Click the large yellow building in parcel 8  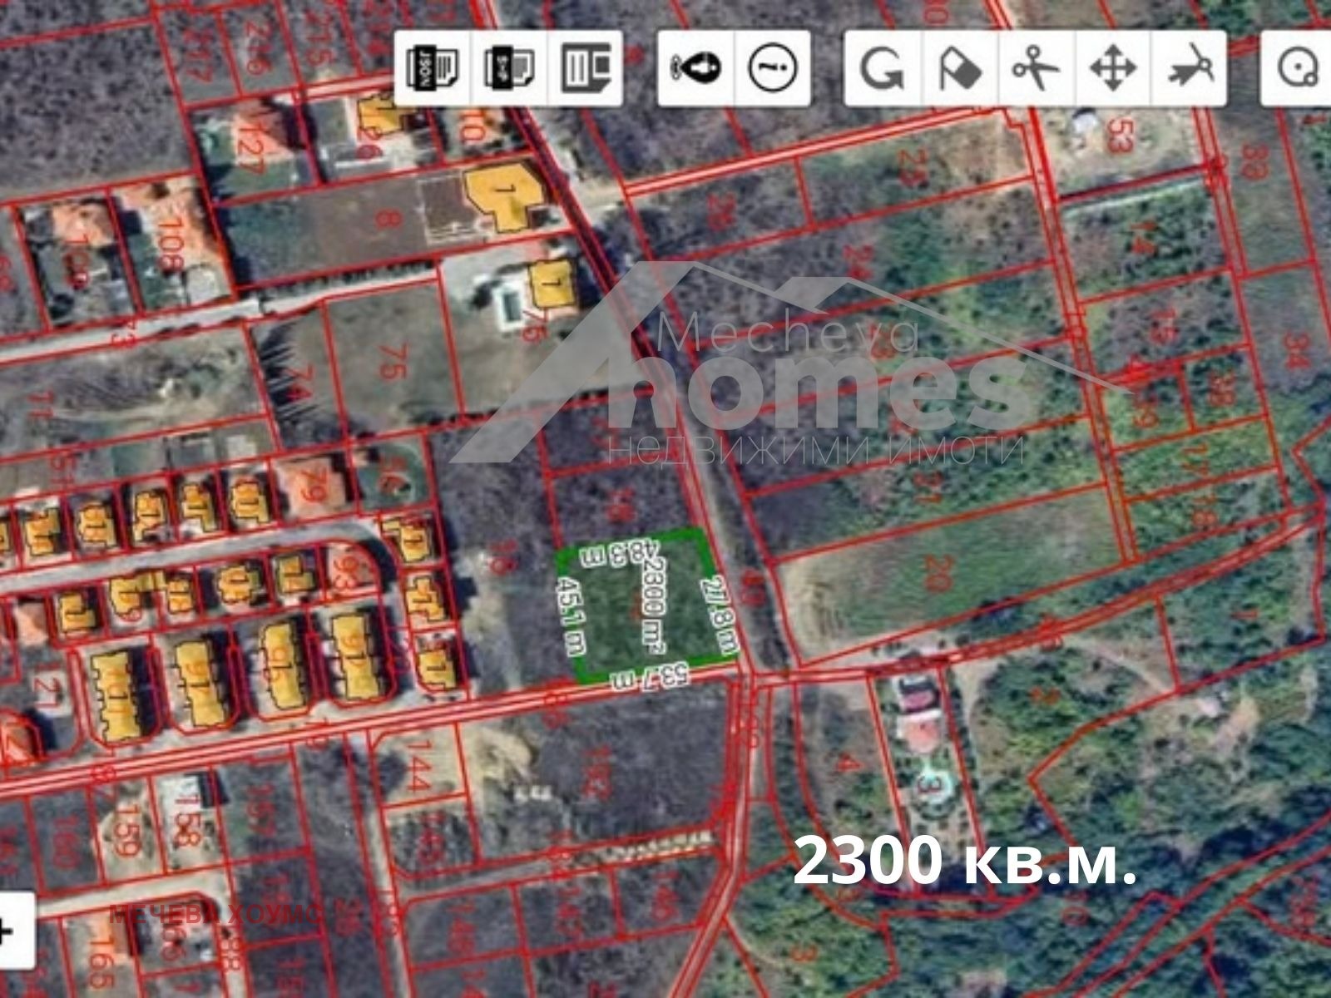[504, 196]
